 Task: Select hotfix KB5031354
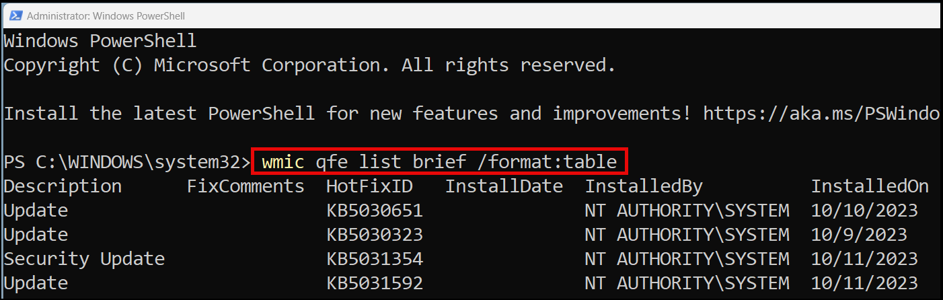click(x=375, y=259)
